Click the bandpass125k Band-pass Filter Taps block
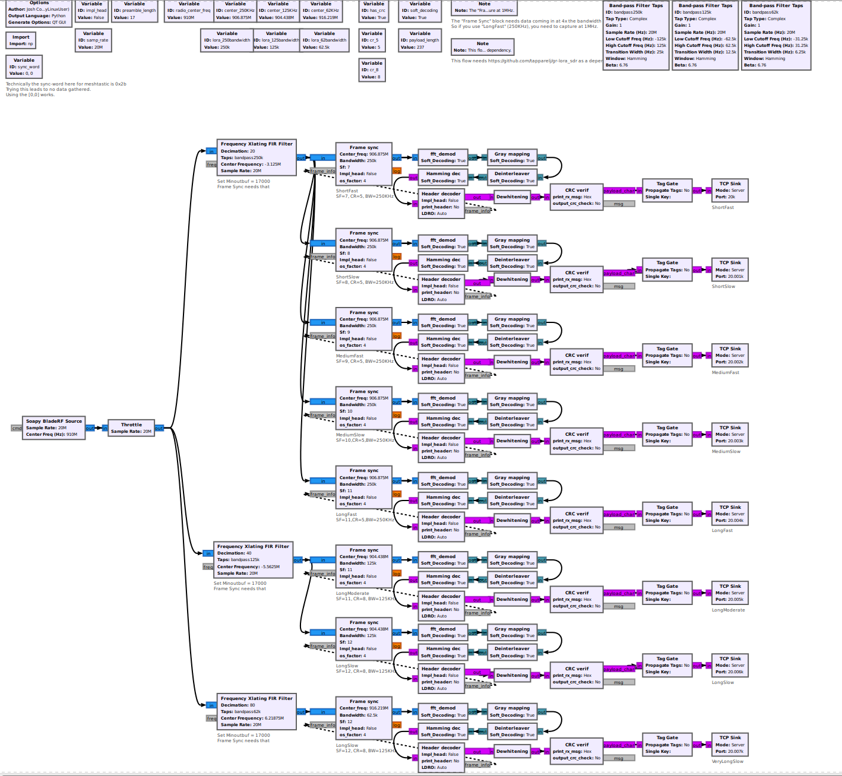Viewport: 842px width, 776px height. 705,36
